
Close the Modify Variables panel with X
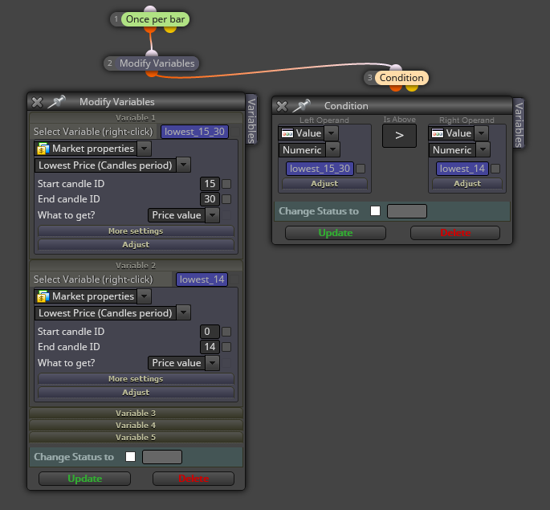(37, 102)
